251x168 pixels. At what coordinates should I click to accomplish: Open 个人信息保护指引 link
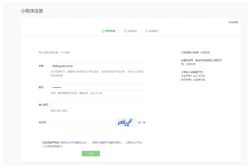click(x=53, y=147)
